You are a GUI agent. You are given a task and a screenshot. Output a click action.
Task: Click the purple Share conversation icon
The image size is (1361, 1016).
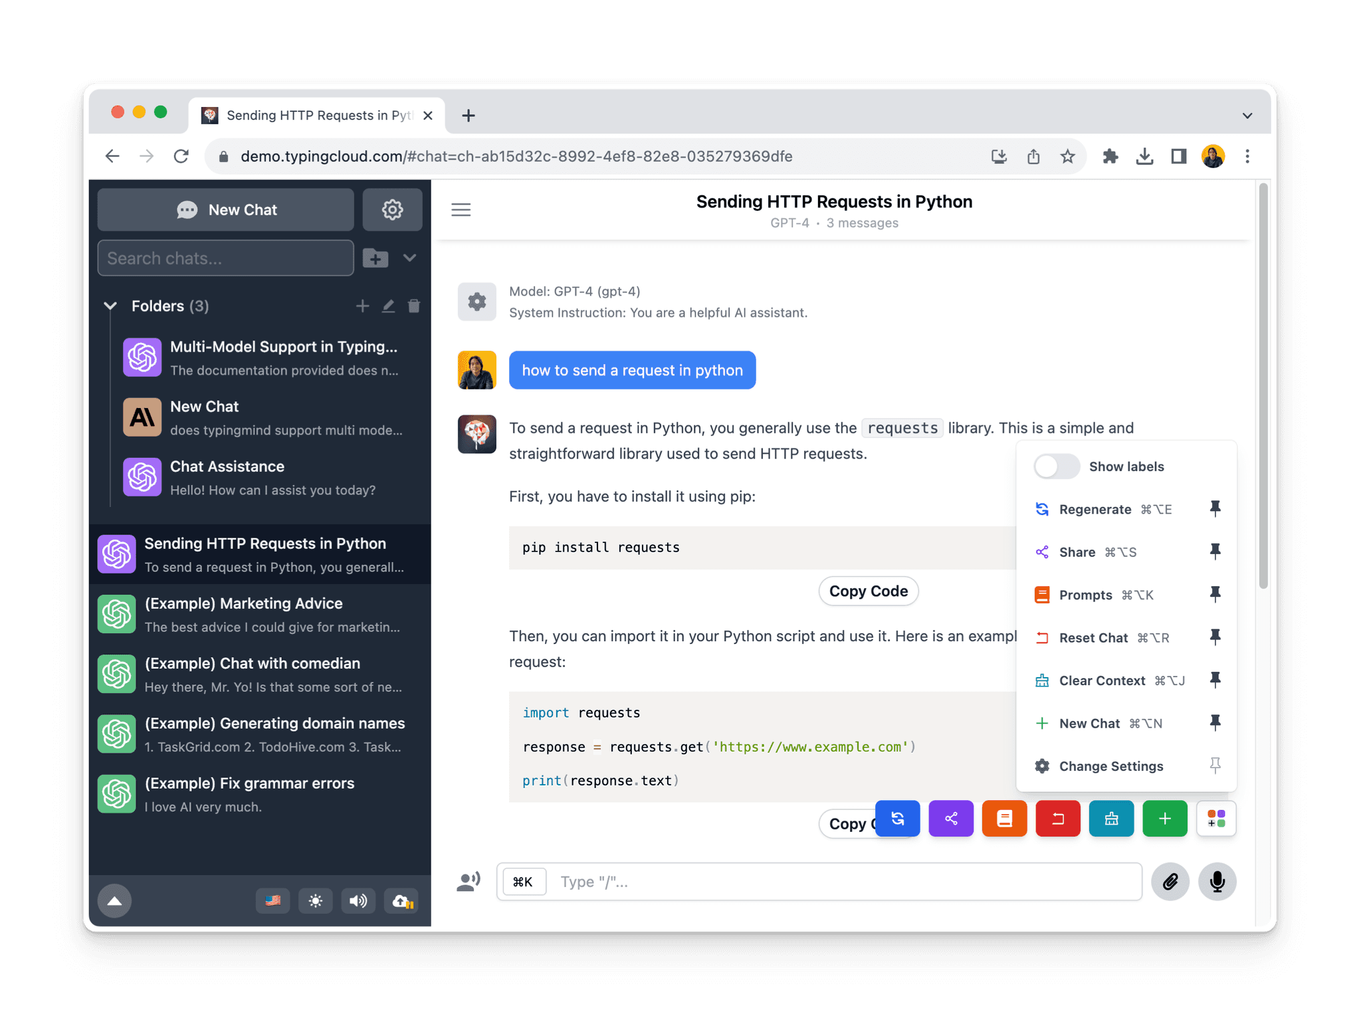950,819
